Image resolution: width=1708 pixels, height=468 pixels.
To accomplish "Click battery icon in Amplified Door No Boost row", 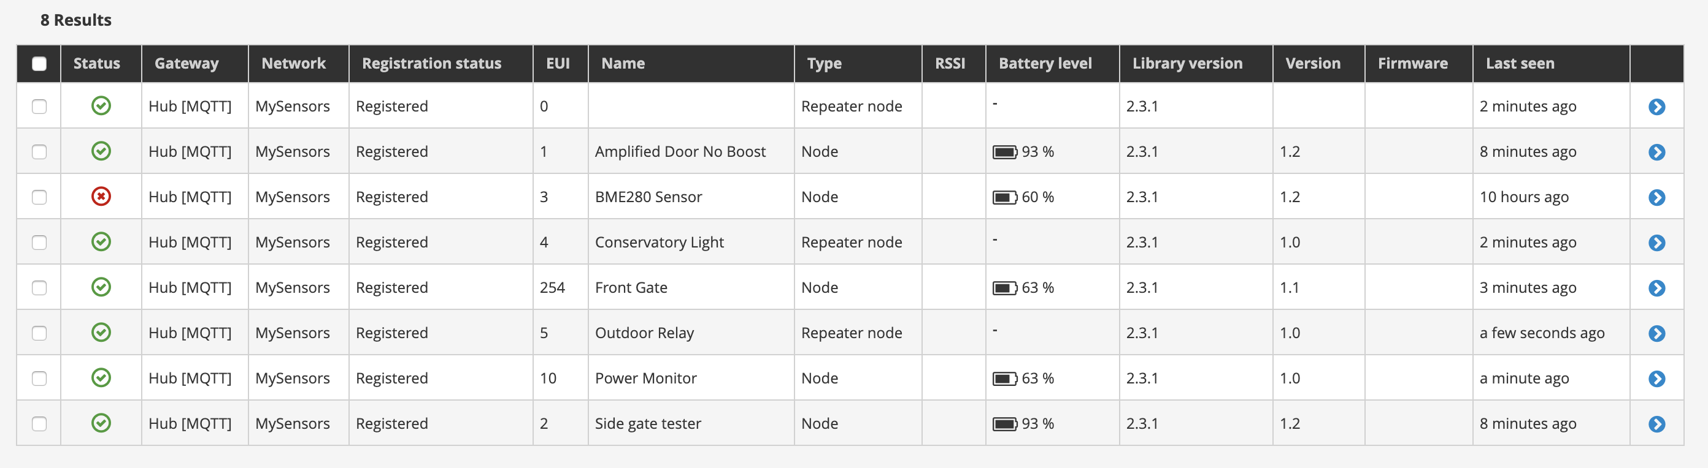I will pos(1004,153).
